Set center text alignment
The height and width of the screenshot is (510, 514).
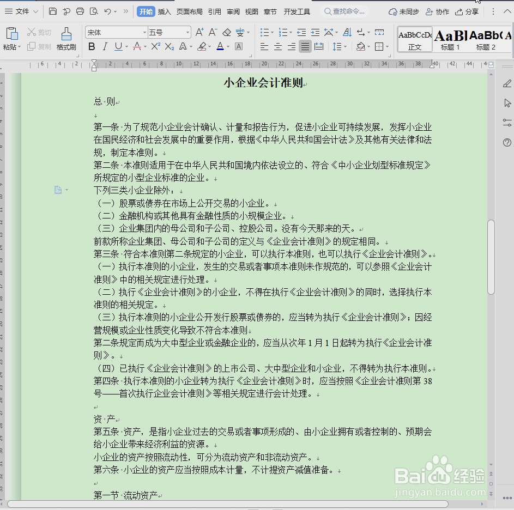pyautogui.click(x=278, y=46)
